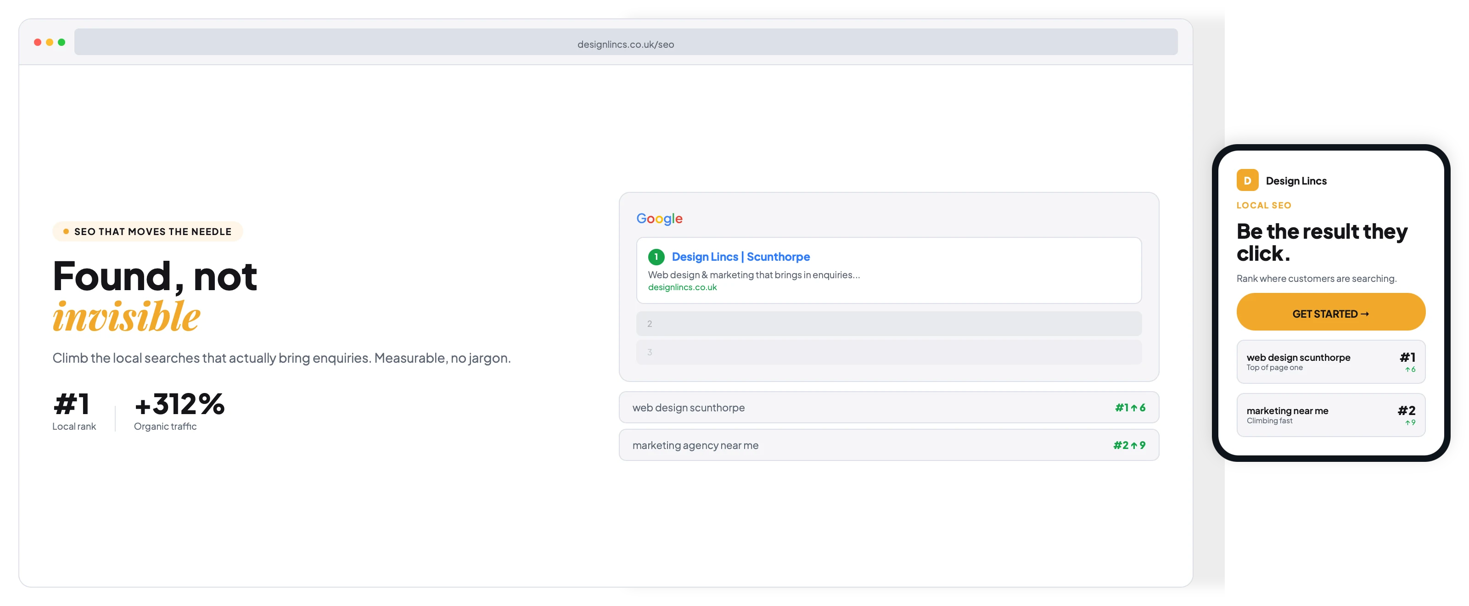Click 'Be the result they click.' heading
The image size is (1469, 606).
1322,242
